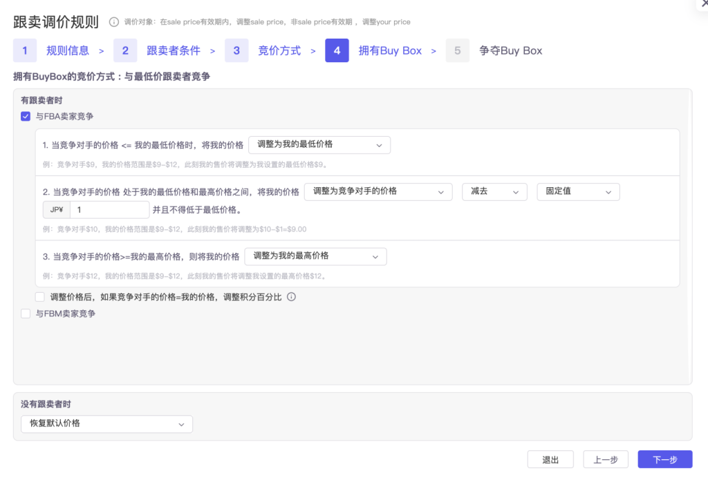Go to the 竞价方式 step

279,50
